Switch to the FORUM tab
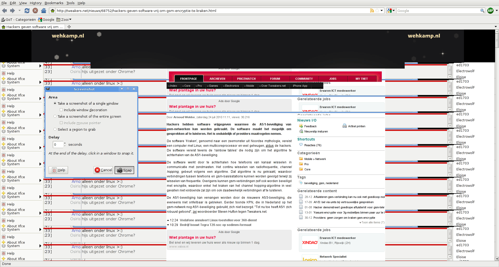Image resolution: width=499 pixels, height=267 pixels. tap(275, 79)
